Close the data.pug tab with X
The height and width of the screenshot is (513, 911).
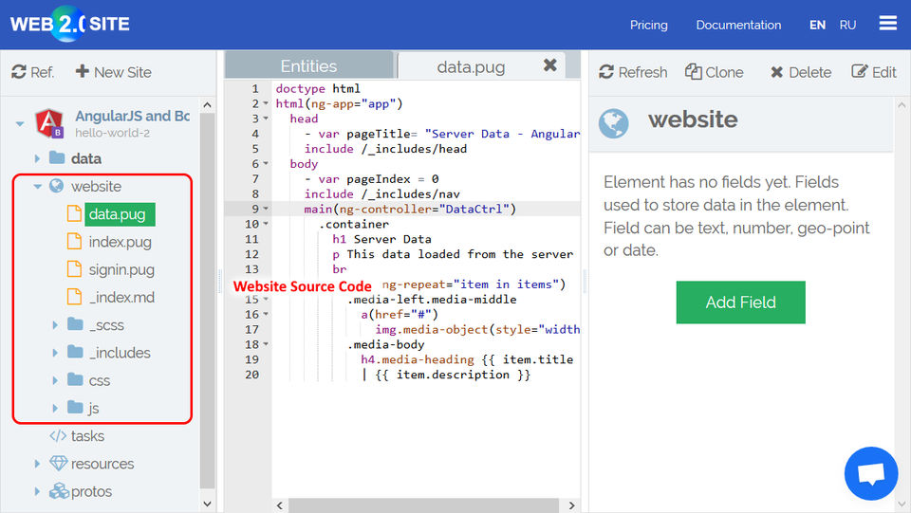coord(550,65)
